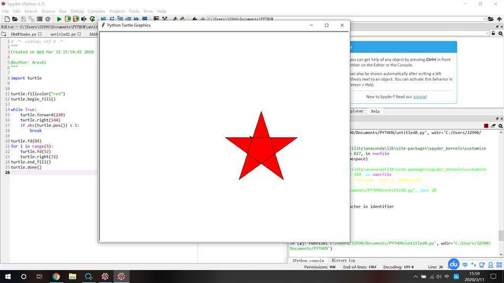The width and height of the screenshot is (504, 283).
Task: Close the untitled2.py editor tab
Action: (79, 34)
